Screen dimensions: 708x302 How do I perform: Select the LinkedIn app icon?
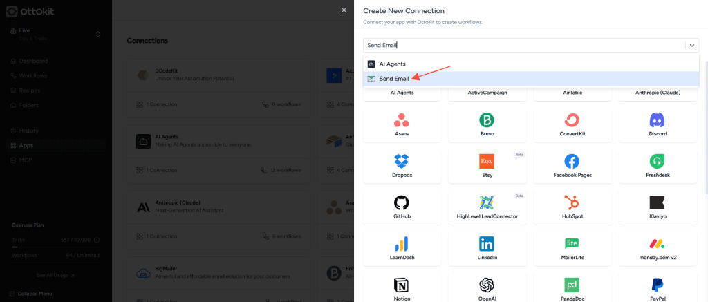pyautogui.click(x=487, y=244)
